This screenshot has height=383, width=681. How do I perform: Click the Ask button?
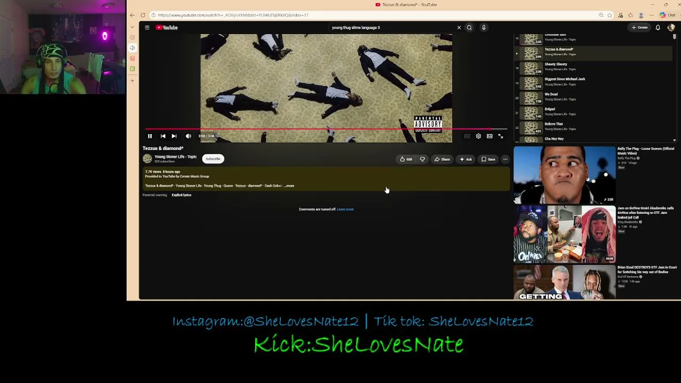[466, 159]
